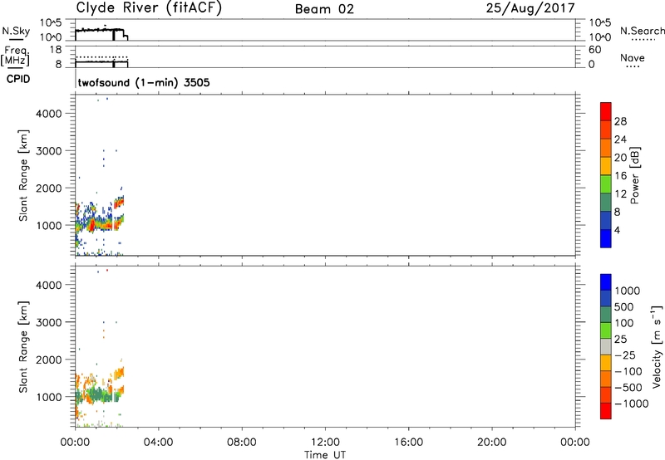Click the '16:00' time tick label
The image size is (665, 460).
(408, 443)
